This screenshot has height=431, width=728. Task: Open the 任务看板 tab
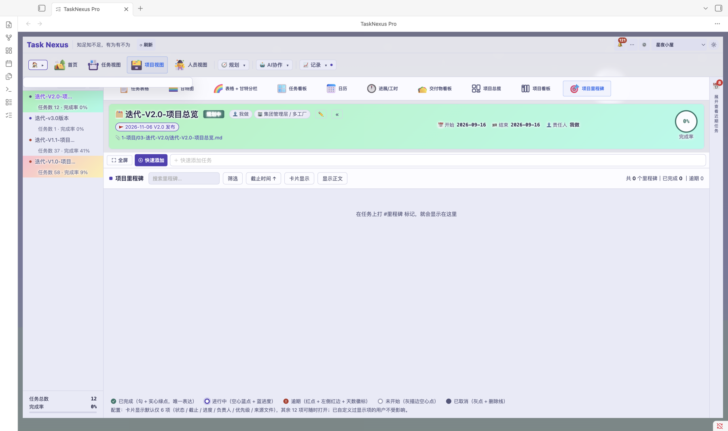coord(292,88)
